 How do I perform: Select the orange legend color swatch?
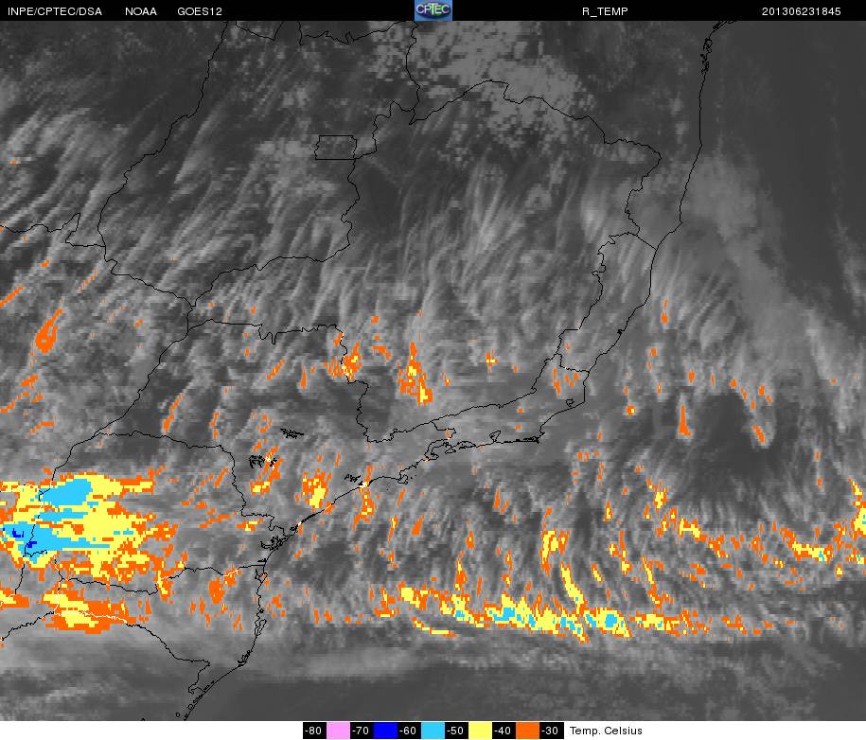pyautogui.click(x=527, y=731)
